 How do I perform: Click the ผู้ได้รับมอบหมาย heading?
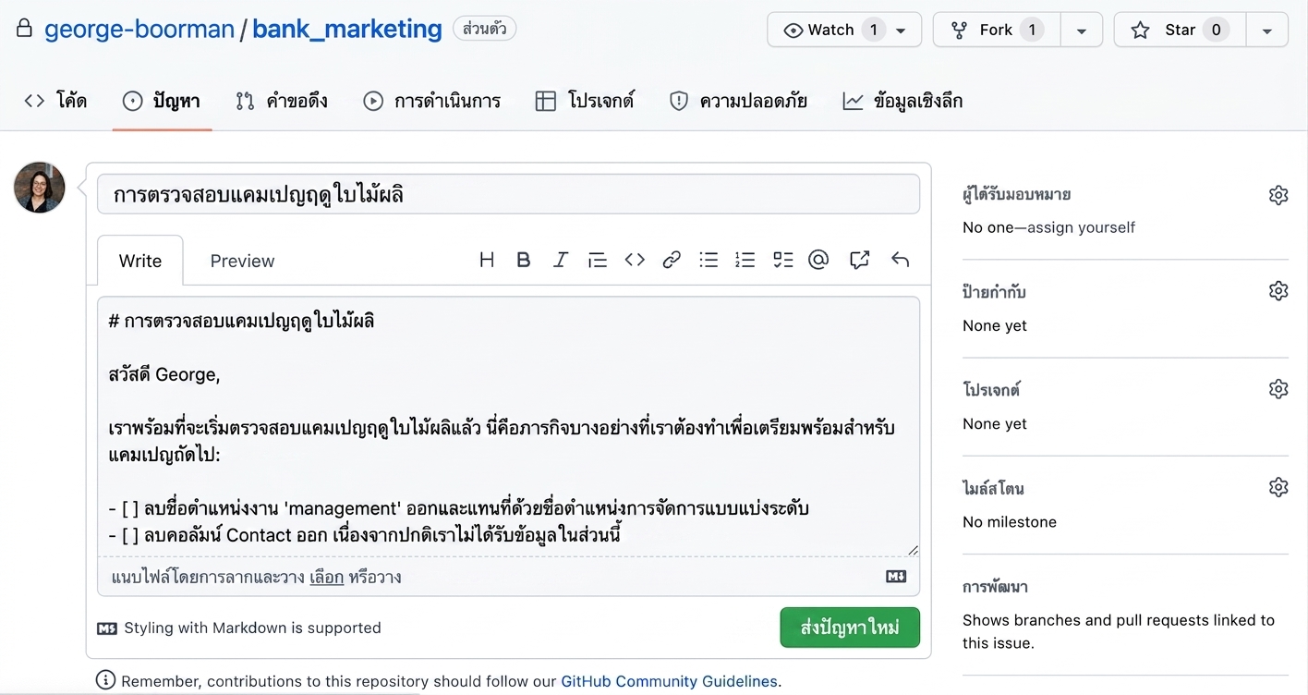tap(1017, 194)
